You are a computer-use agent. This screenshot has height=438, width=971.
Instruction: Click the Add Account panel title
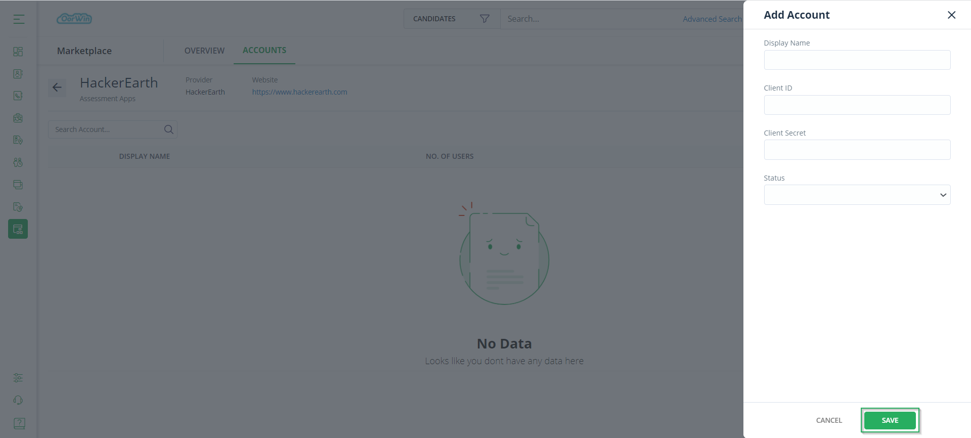click(797, 15)
